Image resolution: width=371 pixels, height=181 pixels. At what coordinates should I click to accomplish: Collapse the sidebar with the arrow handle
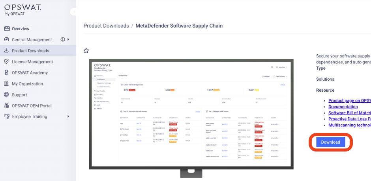coord(73,11)
